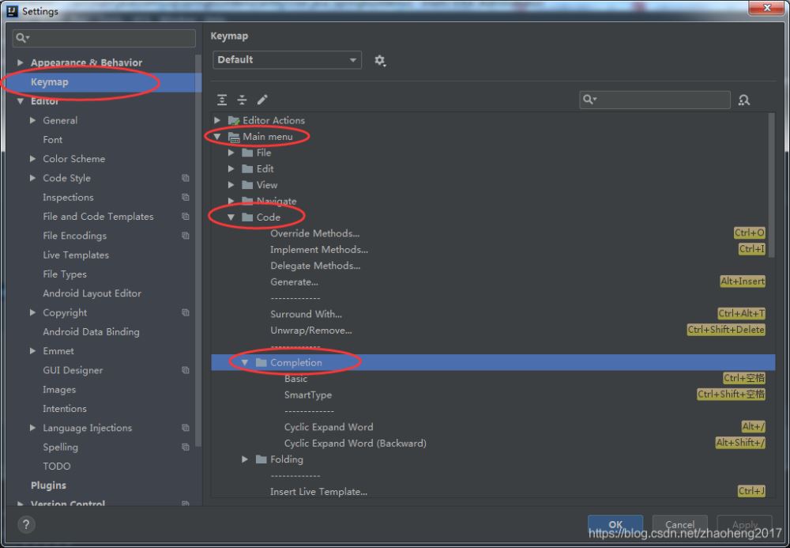Click the help question mark button
This screenshot has width=790, height=548.
[26, 524]
